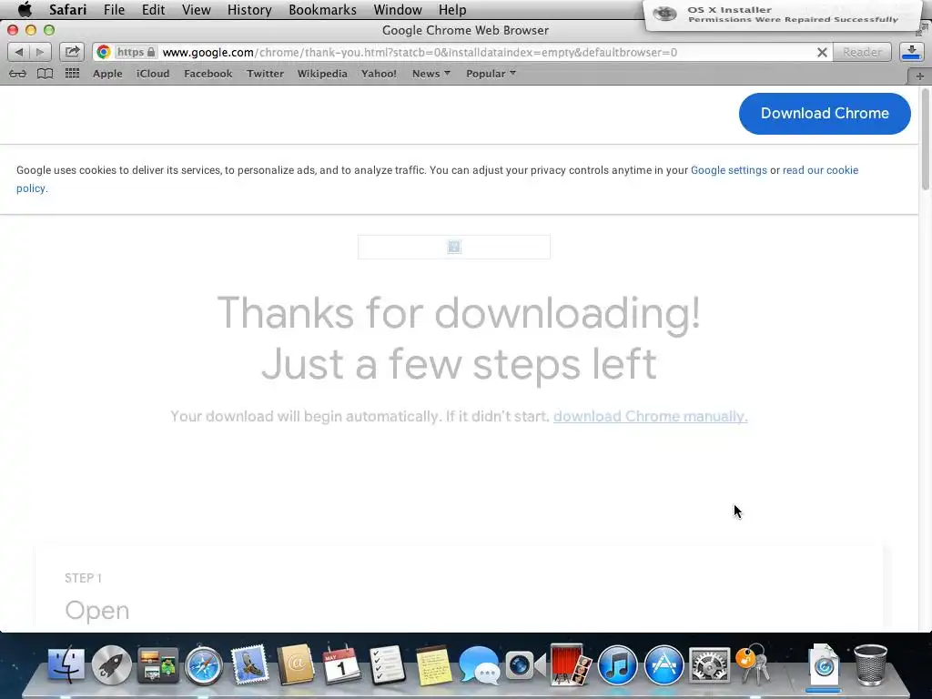932x699 pixels.
Task: Open the Twitter bookmark
Action: tap(265, 74)
